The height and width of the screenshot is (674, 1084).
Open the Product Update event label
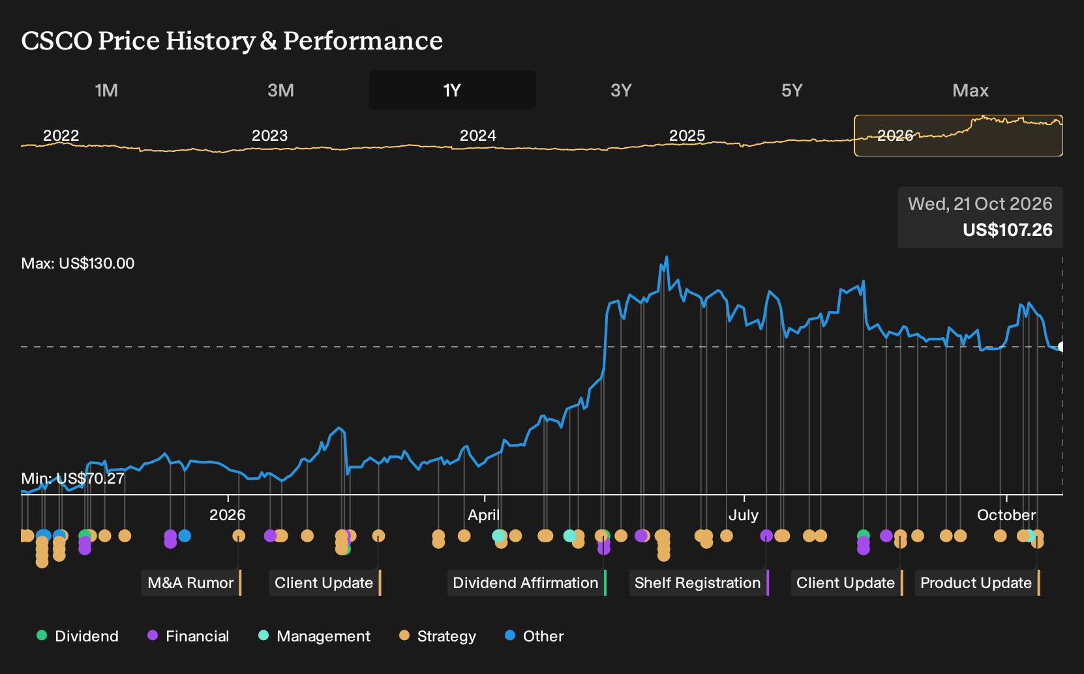[x=977, y=583]
